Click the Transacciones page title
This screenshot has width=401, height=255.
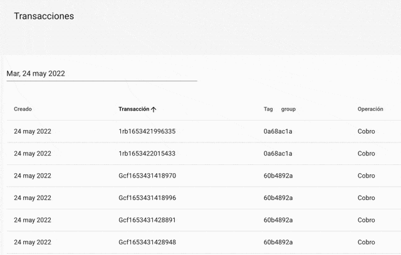(x=44, y=16)
